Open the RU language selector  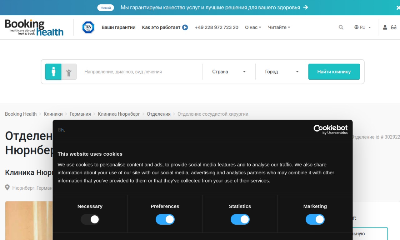[362, 27]
